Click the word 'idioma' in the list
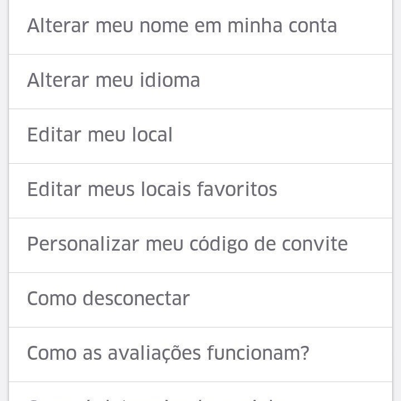This screenshot has height=401, width=401. point(170,80)
